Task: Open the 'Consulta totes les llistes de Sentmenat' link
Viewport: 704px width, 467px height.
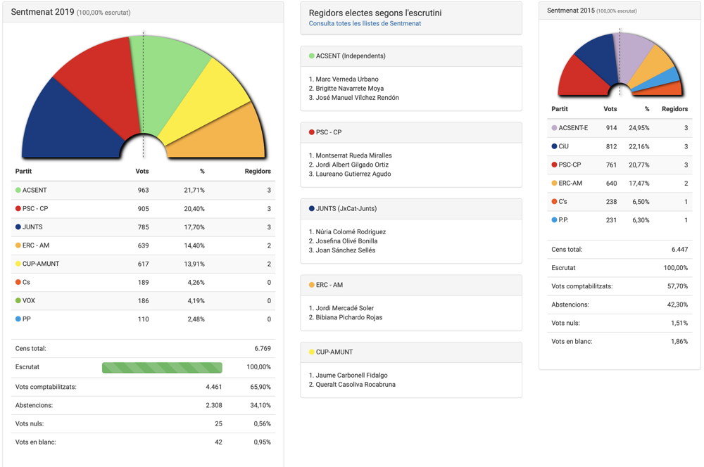Action: coord(365,23)
